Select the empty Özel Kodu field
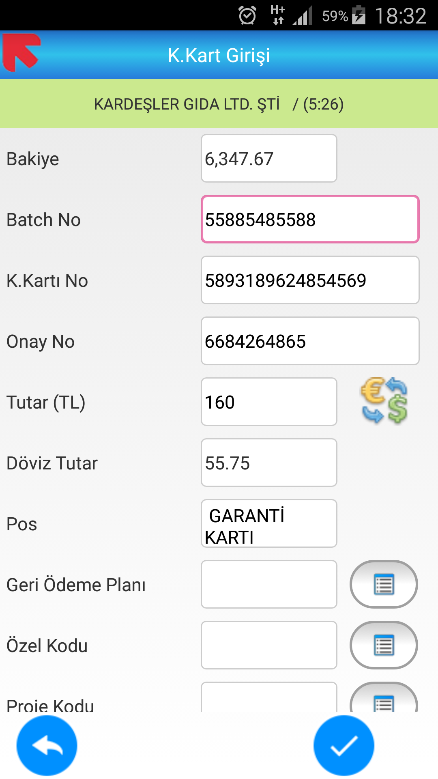The image size is (438, 779). [x=269, y=645]
